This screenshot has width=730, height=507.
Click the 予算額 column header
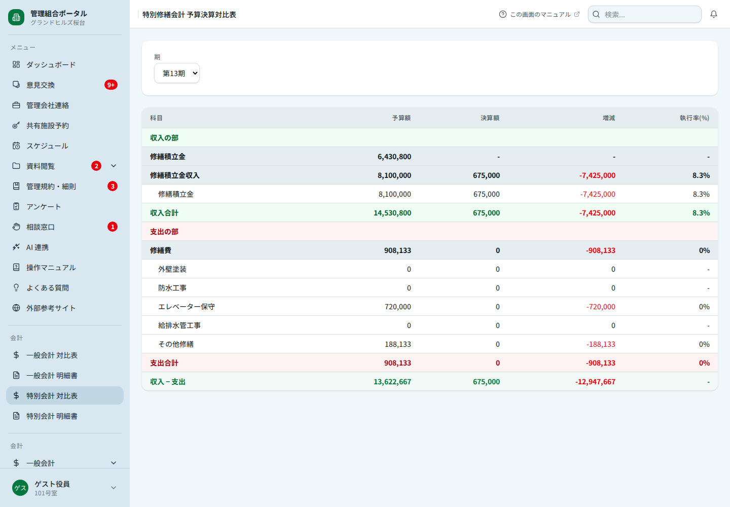[x=401, y=118]
